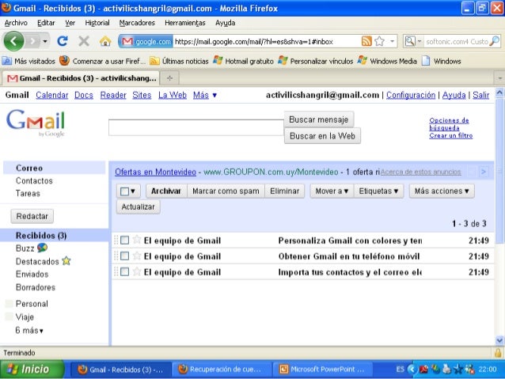Open the Configuración link
Image resolution: width=505 pixels, height=379 pixels.
[411, 95]
